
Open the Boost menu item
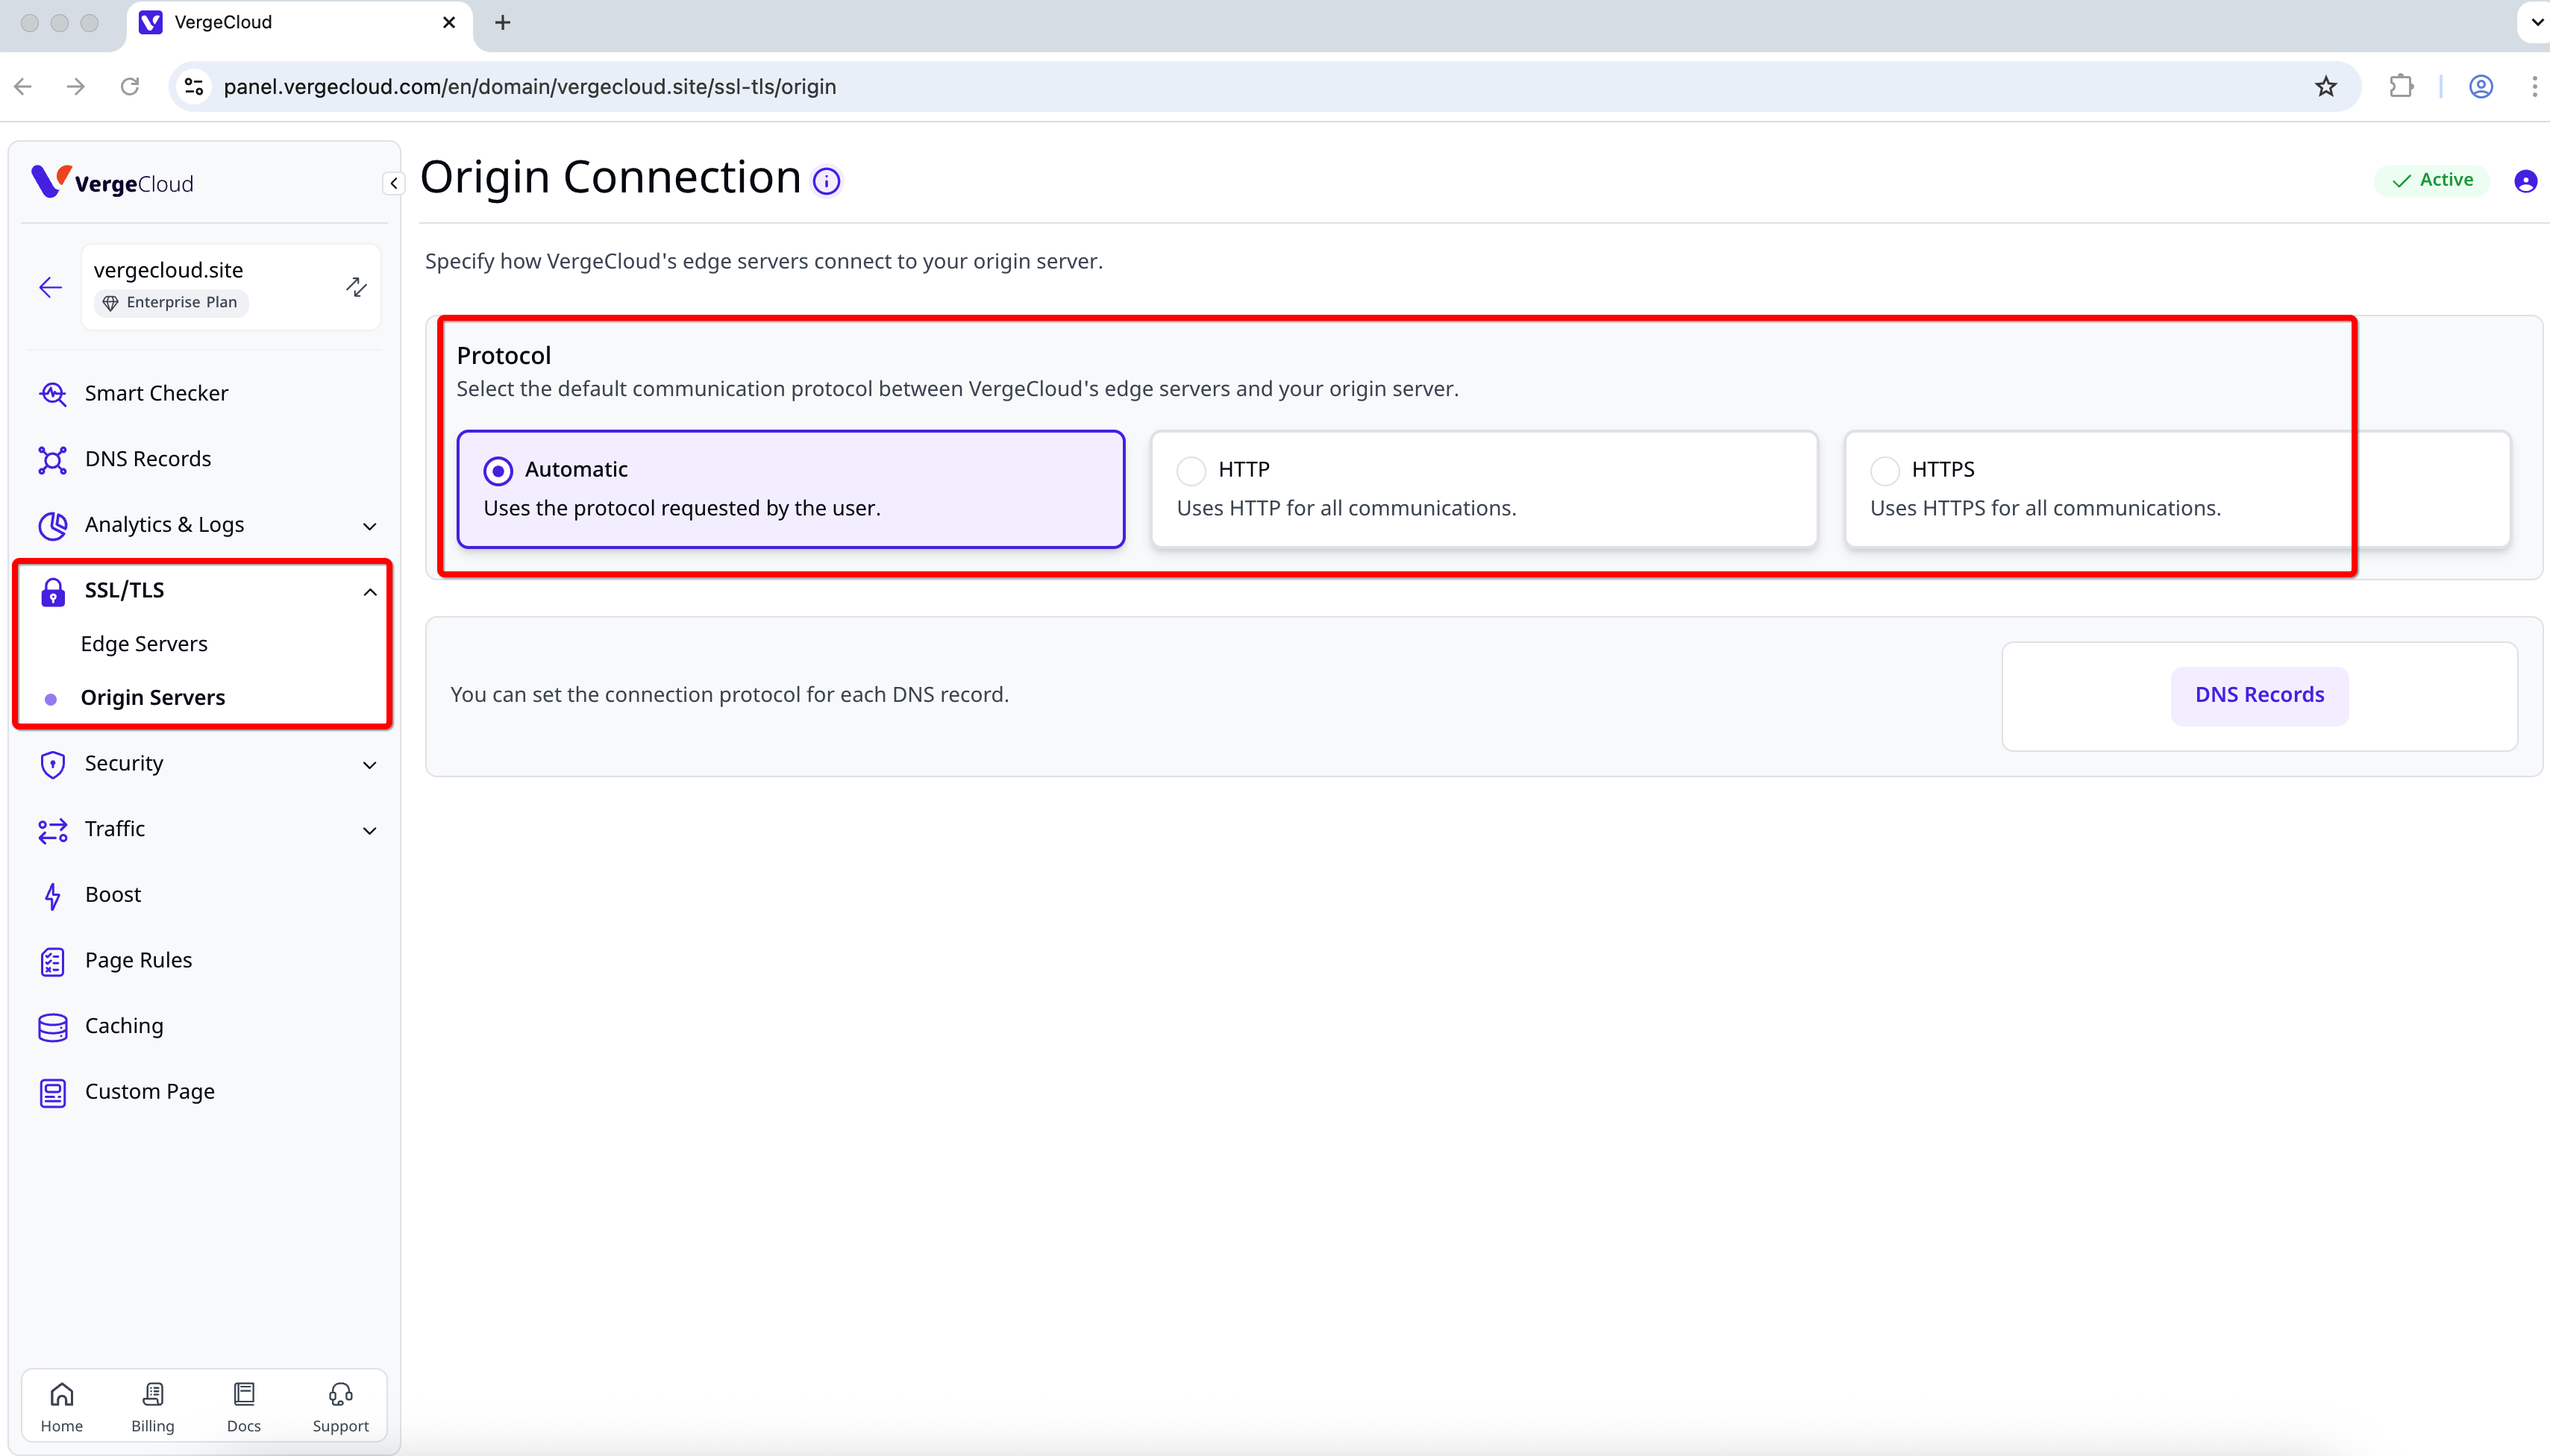coord(204,895)
